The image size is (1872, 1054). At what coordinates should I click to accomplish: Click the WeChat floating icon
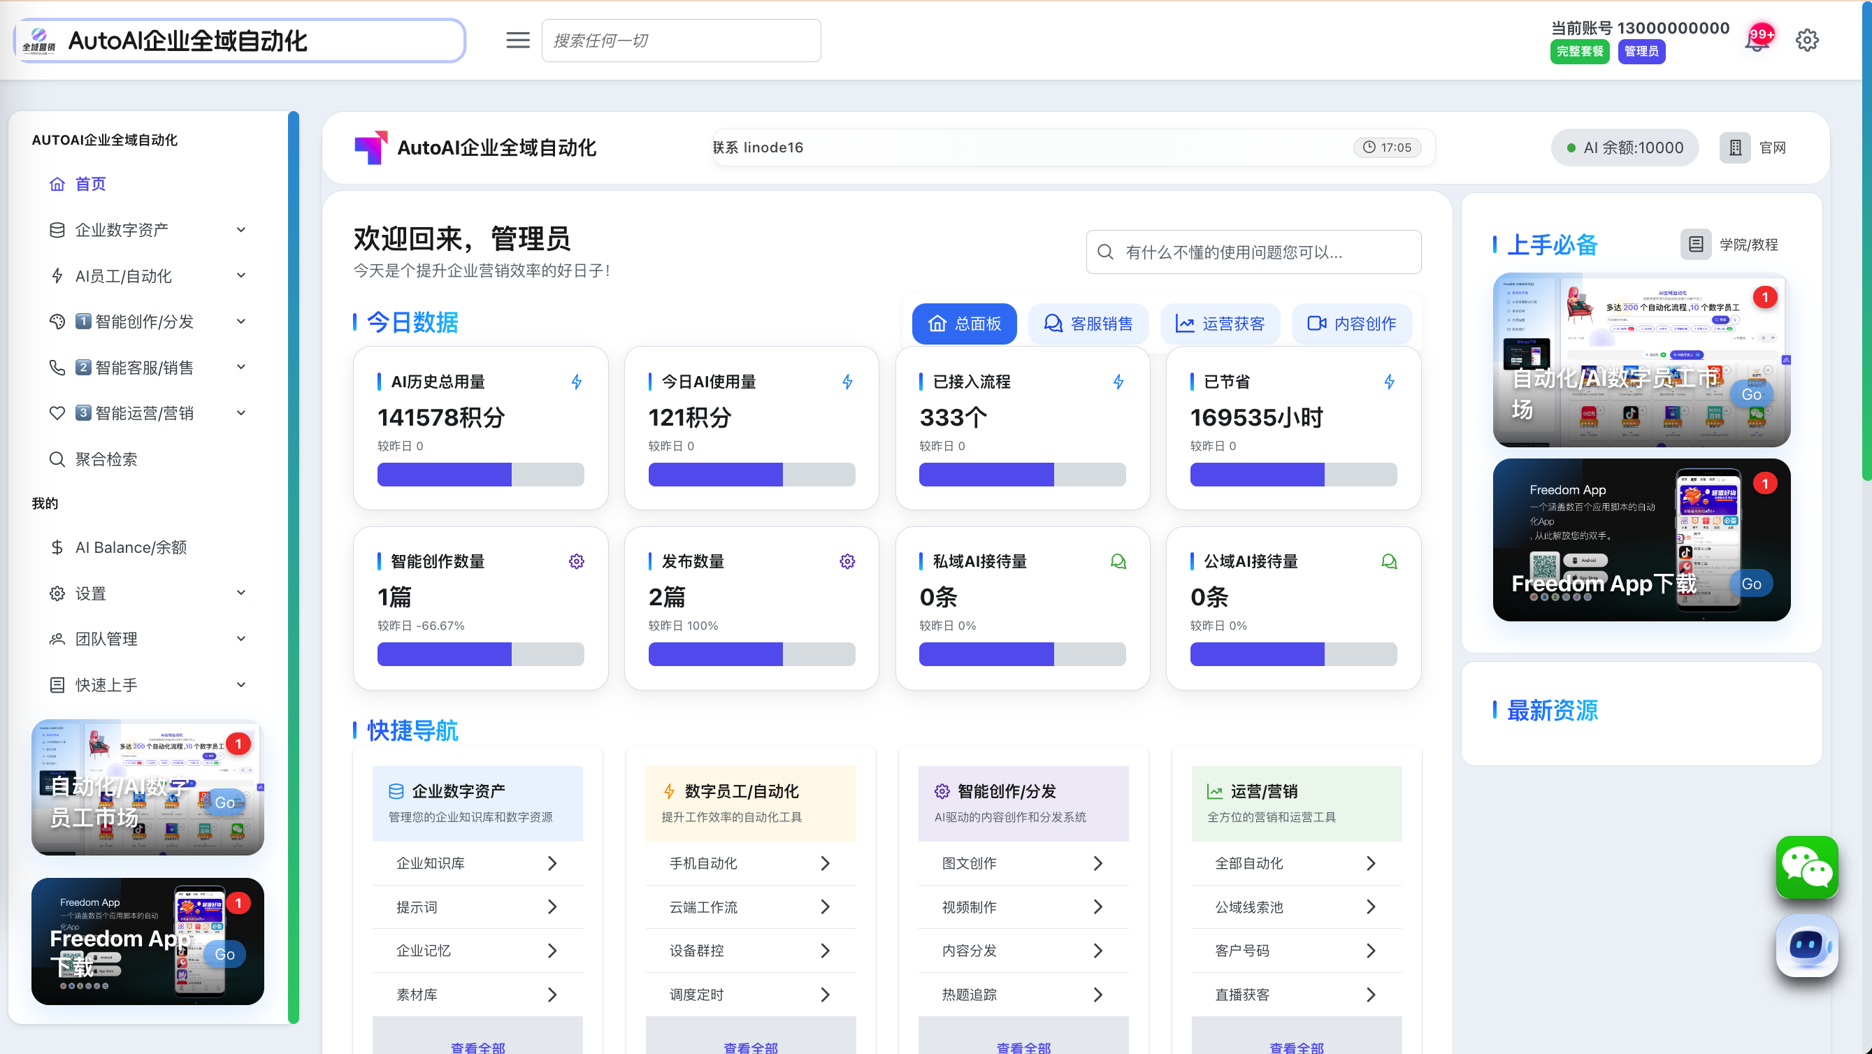[1806, 867]
